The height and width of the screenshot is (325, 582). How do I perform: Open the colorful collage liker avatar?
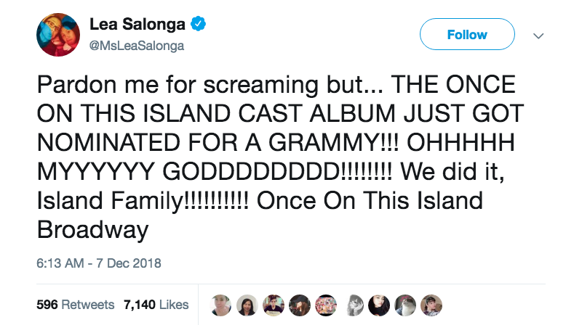[326, 305]
